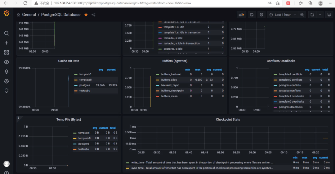335x174 pixels.
Task: Open the Dashboards grid icon in sidebar
Action: pyautogui.click(x=7, y=53)
